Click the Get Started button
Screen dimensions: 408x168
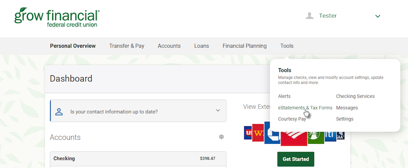[x=296, y=159]
